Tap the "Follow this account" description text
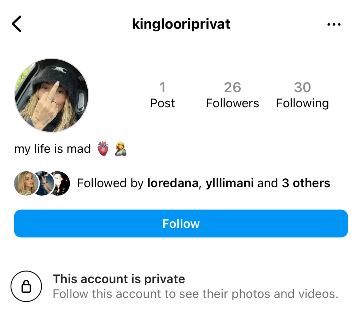The width and height of the screenshot is (362, 334). [195, 294]
